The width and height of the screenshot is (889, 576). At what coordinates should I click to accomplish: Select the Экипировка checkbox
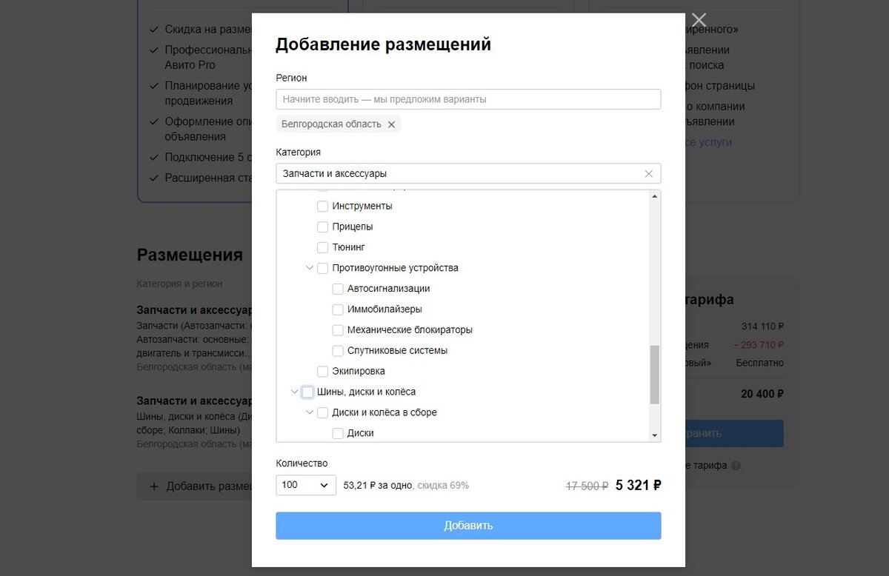pos(322,371)
